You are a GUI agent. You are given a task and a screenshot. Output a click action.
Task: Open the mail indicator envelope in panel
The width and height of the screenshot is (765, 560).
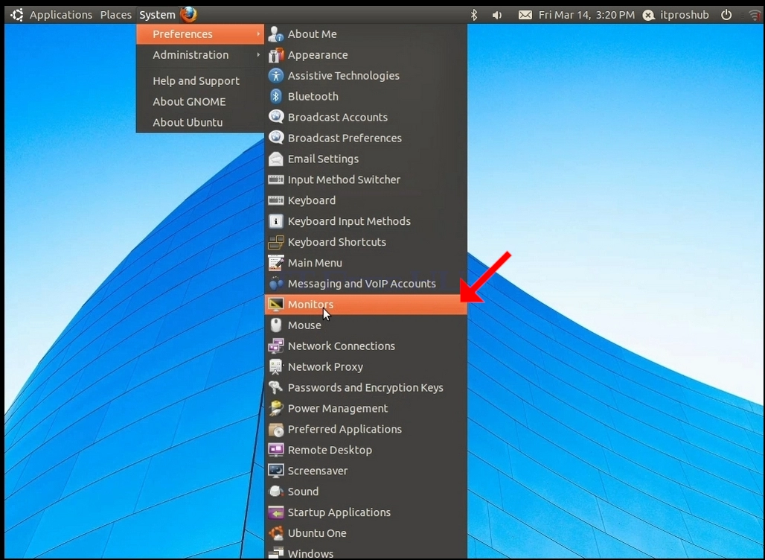coord(525,15)
